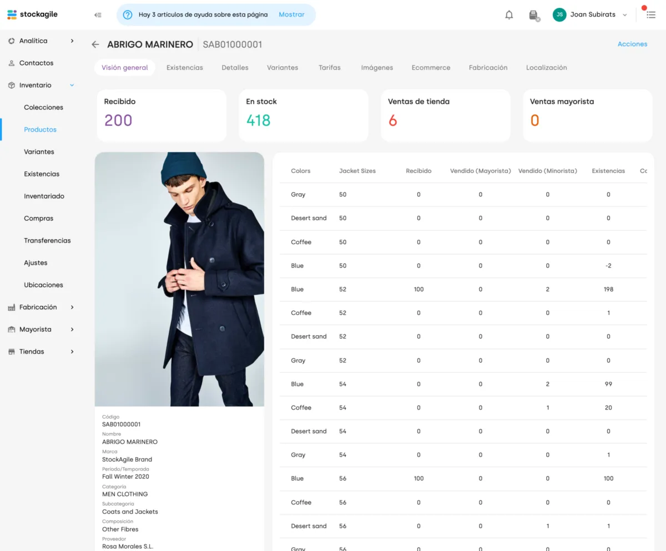
Task: Collapse the Inventario sidebar section
Action: pyautogui.click(x=72, y=85)
